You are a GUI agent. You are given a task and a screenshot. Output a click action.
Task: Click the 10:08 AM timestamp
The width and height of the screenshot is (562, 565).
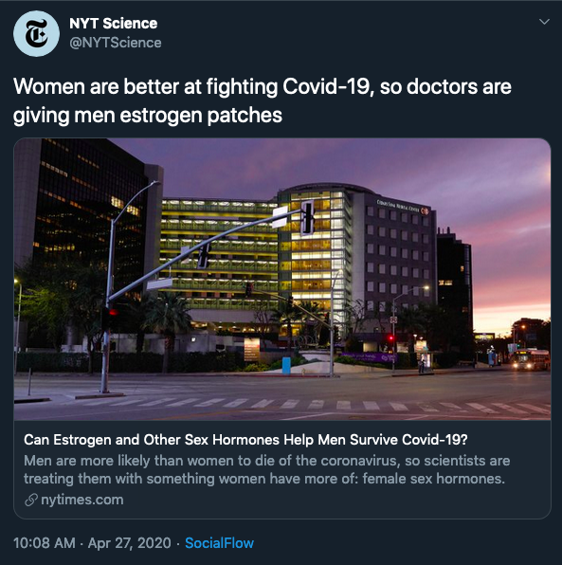[45, 543]
